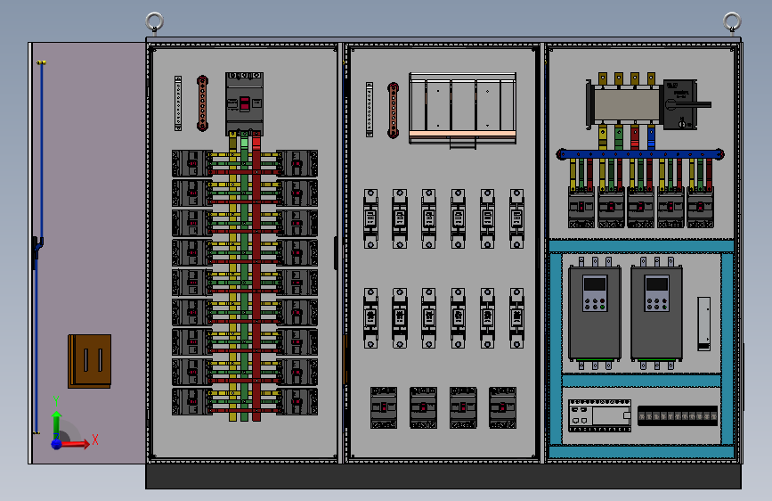Select the left drive unit keypad in right panel
772x501 pixels.
595,293
